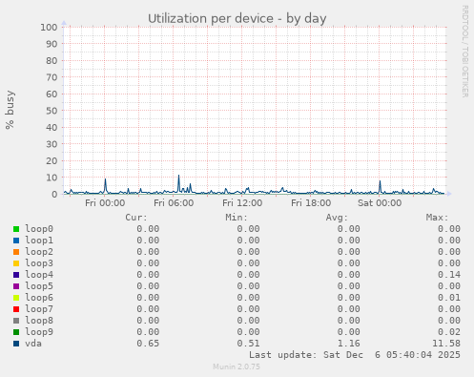Click the Munin 2.0.75 footer text

click(x=237, y=367)
